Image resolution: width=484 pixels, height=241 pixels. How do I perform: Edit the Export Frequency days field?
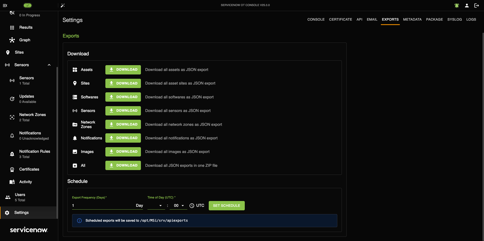(x=107, y=206)
